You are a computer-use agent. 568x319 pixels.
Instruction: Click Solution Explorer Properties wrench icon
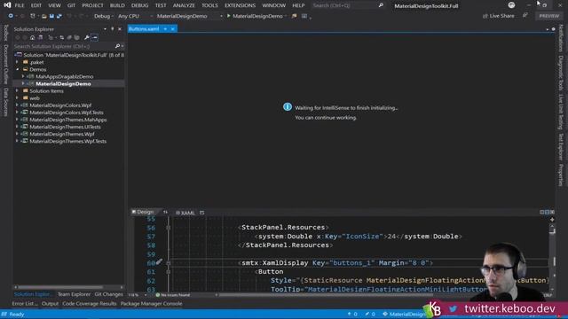[x=87, y=37]
